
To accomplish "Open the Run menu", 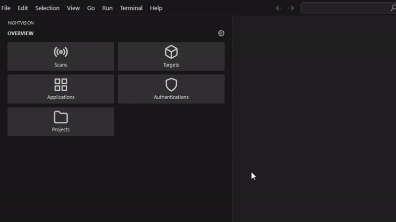I will click(107, 8).
